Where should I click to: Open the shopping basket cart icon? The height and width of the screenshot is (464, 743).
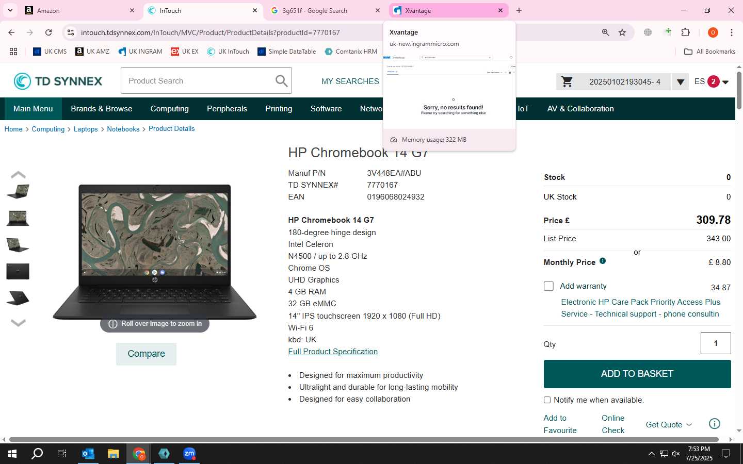pos(567,81)
